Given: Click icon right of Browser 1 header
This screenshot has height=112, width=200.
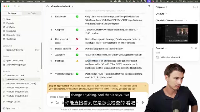Looking at the screenshot, I should click(x=196, y=20).
